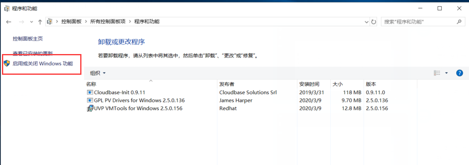The width and height of the screenshot is (469, 165).
Task: Click publisher Cloudbase Solutions Srl
Action: pyautogui.click(x=248, y=92)
